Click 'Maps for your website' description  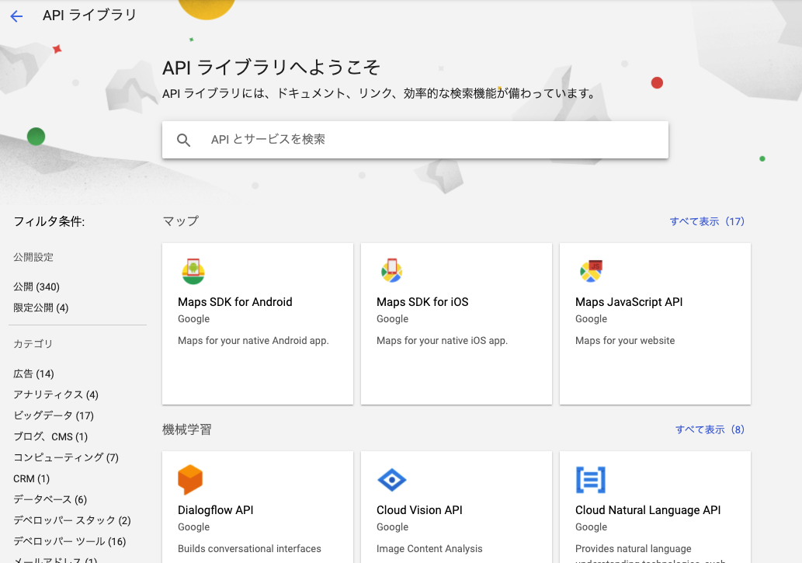click(x=625, y=341)
